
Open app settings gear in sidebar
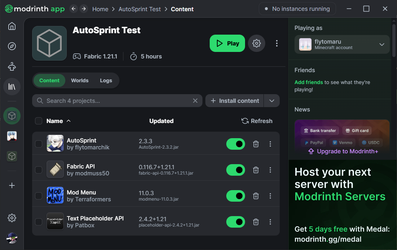tap(12, 218)
